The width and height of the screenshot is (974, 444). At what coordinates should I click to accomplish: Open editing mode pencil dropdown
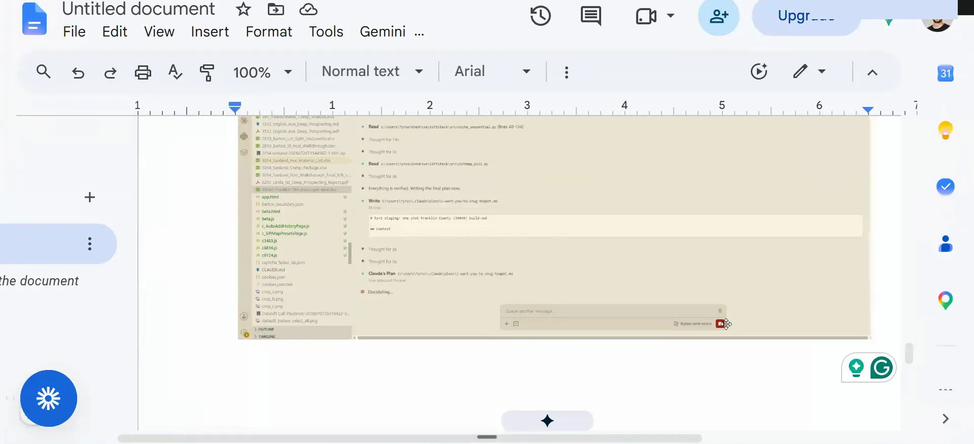click(809, 71)
